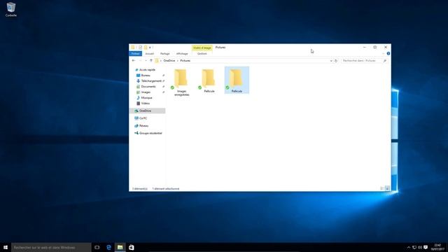Go back with the Back arrow
This screenshot has width=448, height=252.
(x=134, y=61)
